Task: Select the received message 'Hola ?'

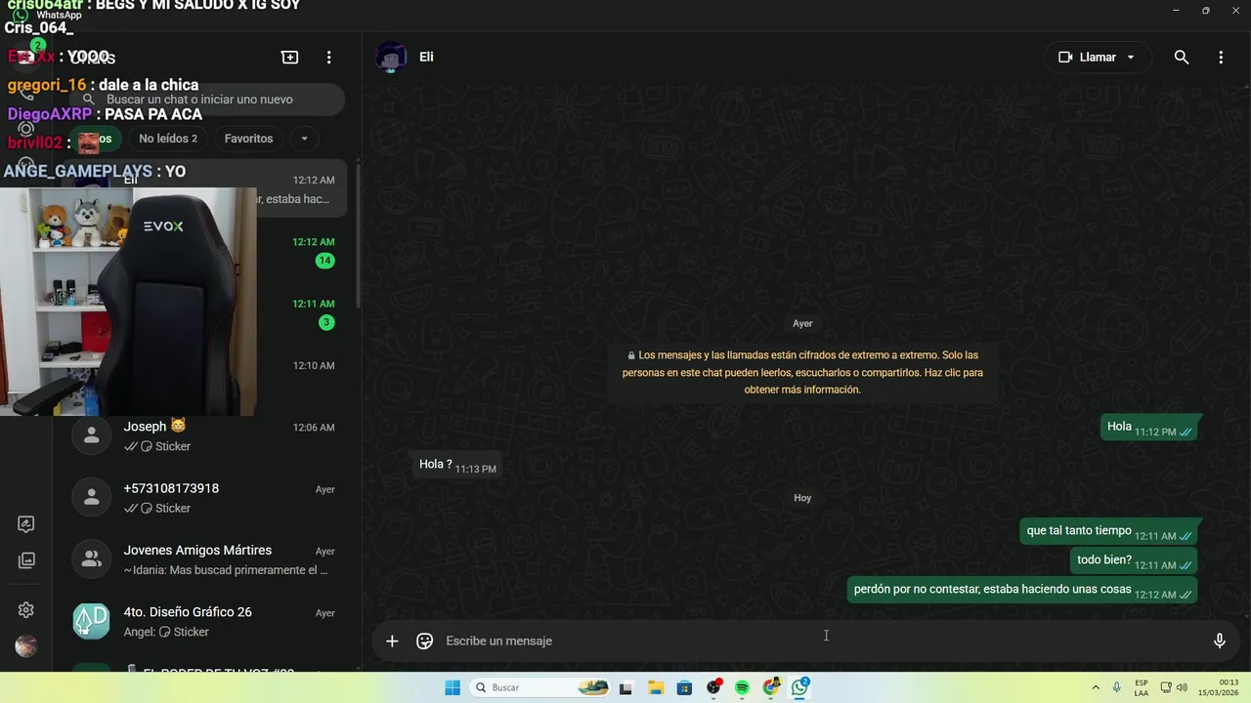Action: [x=457, y=465]
